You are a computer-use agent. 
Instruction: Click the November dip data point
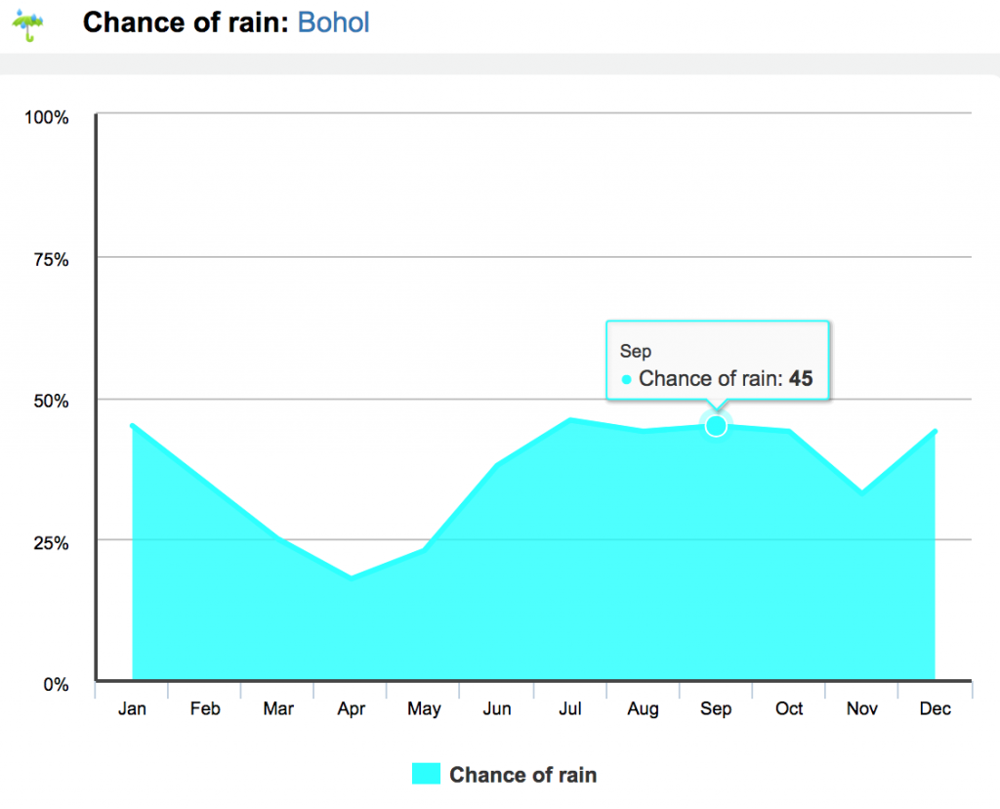(x=862, y=492)
